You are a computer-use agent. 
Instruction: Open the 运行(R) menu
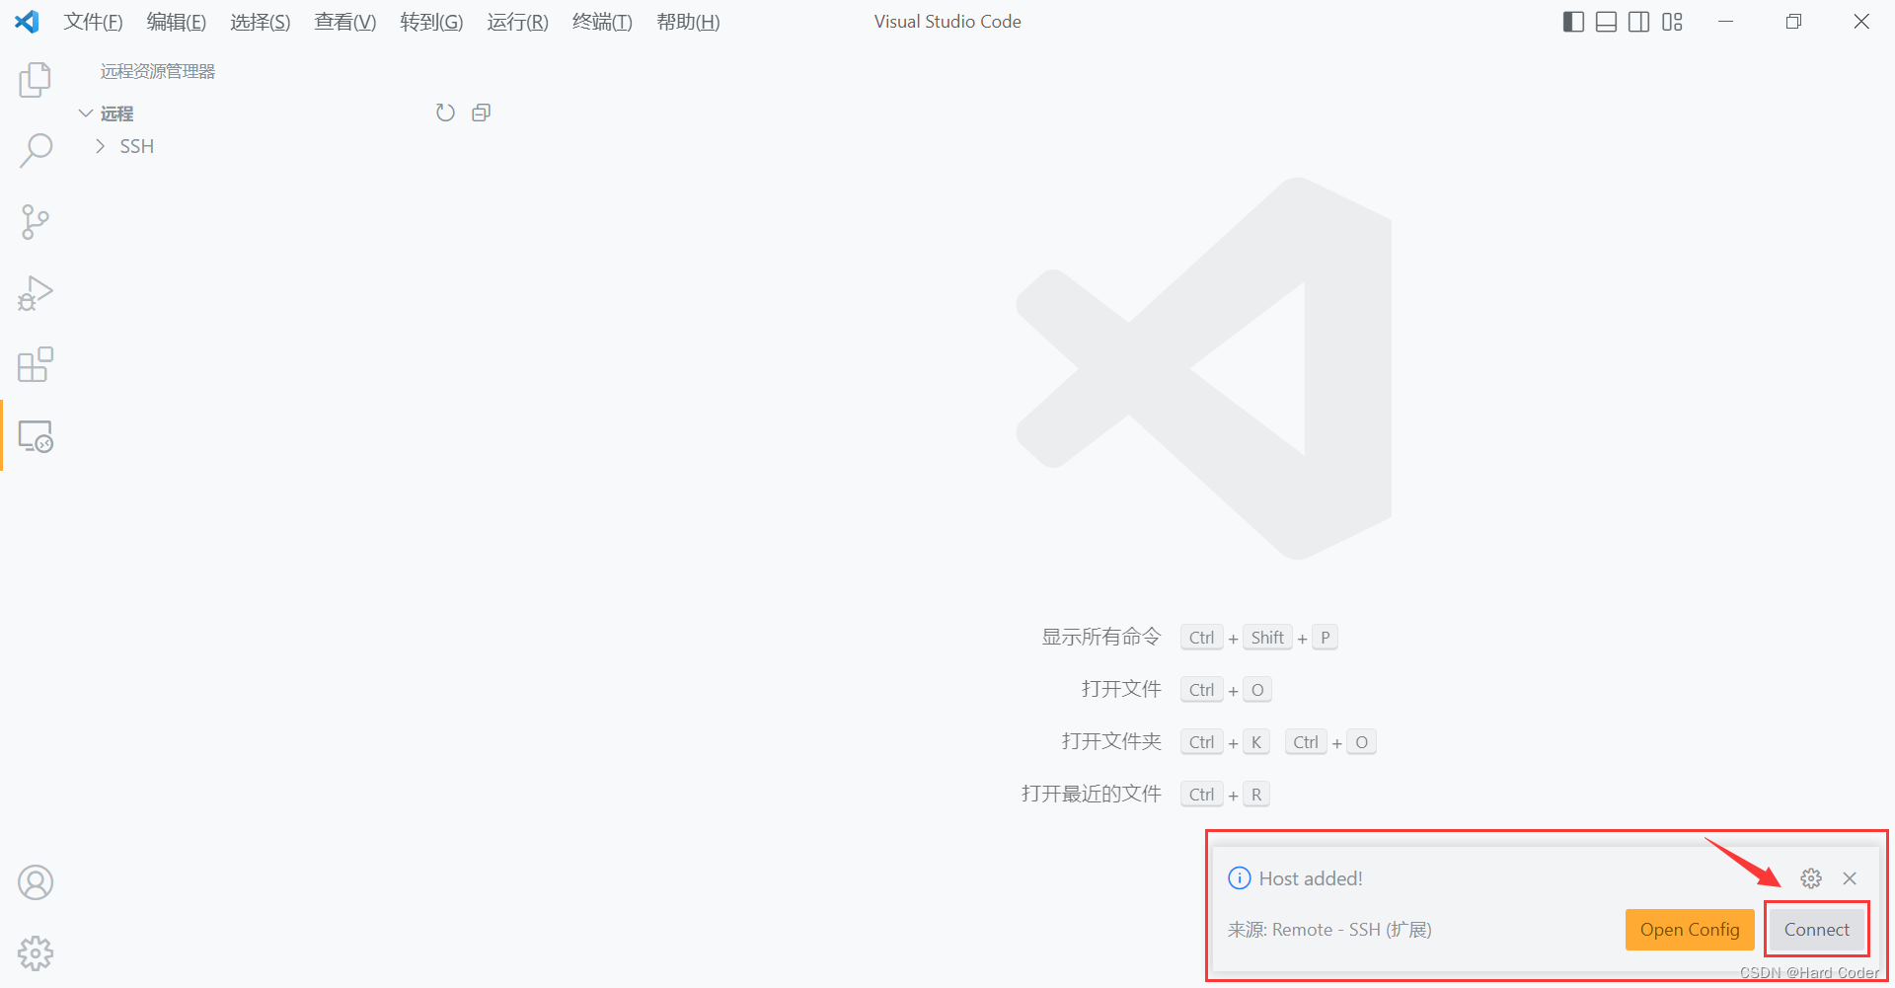click(517, 22)
